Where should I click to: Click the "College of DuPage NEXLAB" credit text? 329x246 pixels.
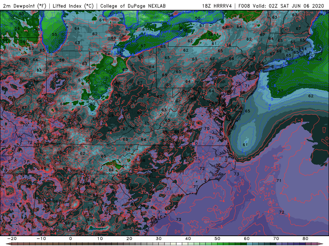[133, 6]
